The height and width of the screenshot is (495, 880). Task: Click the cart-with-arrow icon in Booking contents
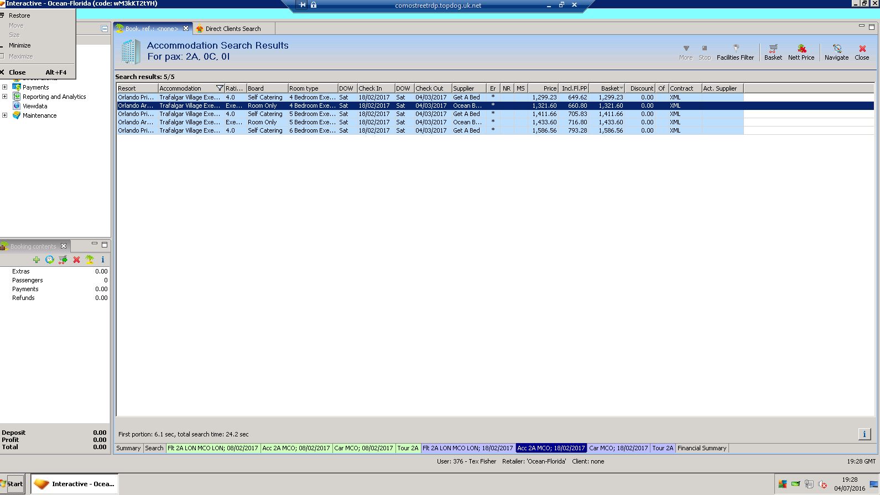(x=63, y=260)
